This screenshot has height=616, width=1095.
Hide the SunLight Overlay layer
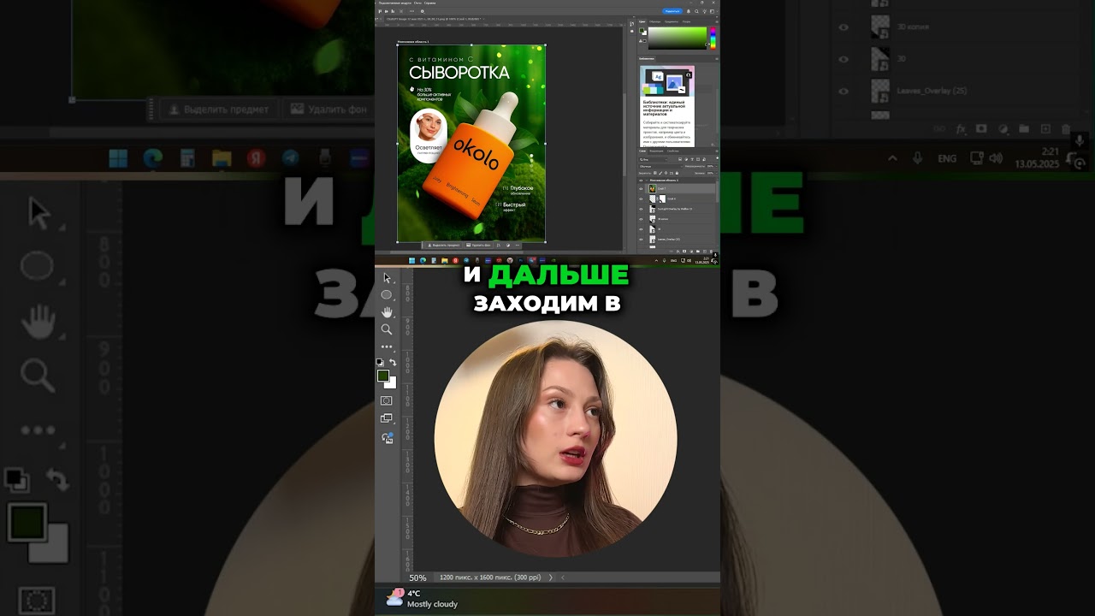point(641,209)
